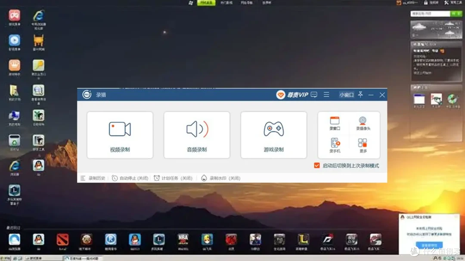Choose 游戏录制 game recording mode
The height and width of the screenshot is (261, 465).
pos(273,135)
